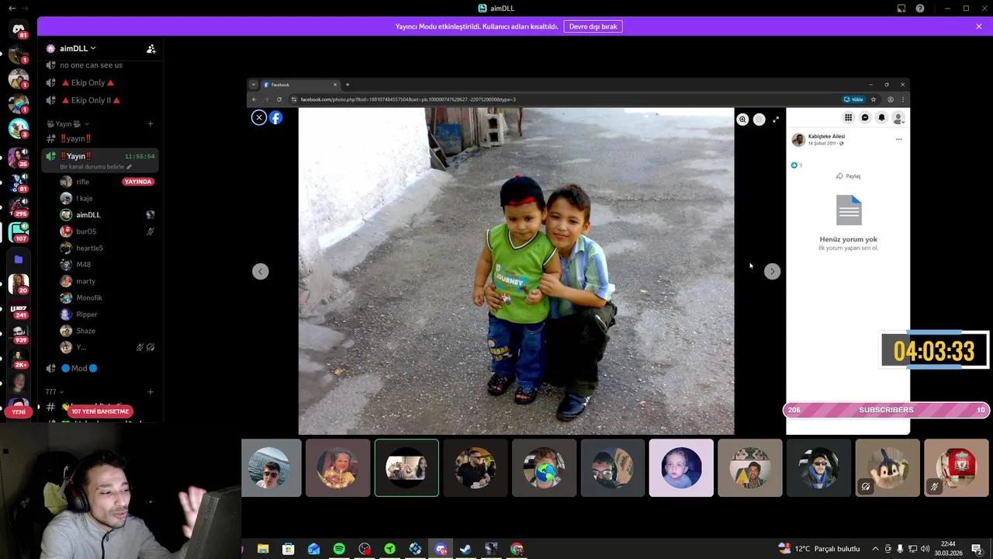
Task: Create channel in Yayın category
Action: pos(151,124)
